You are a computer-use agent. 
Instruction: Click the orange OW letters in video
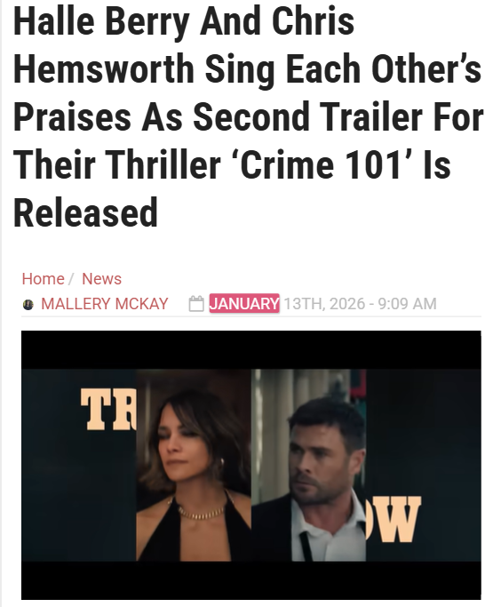click(x=394, y=520)
